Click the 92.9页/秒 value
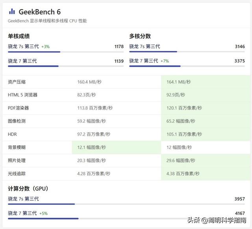This screenshot has width=252, height=229. 176,95
